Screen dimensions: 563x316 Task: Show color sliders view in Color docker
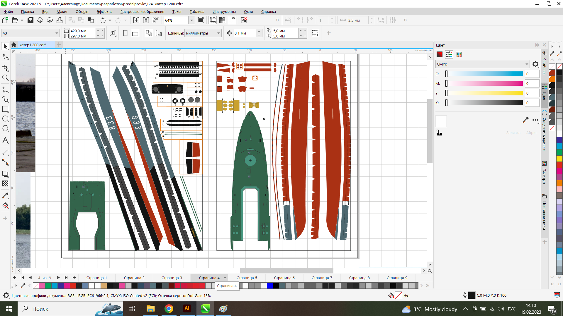(x=449, y=55)
